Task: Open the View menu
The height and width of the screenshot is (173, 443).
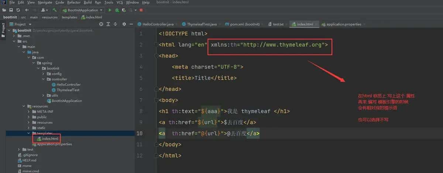Action: [31, 3]
